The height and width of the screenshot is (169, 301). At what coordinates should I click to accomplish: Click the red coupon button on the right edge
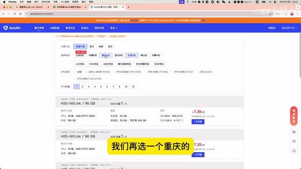293,116
